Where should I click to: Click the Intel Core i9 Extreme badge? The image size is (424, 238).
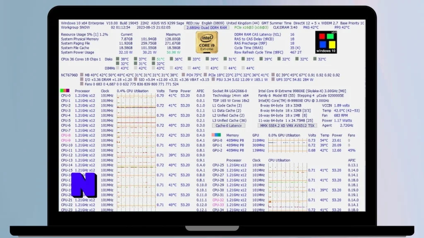(x=207, y=42)
